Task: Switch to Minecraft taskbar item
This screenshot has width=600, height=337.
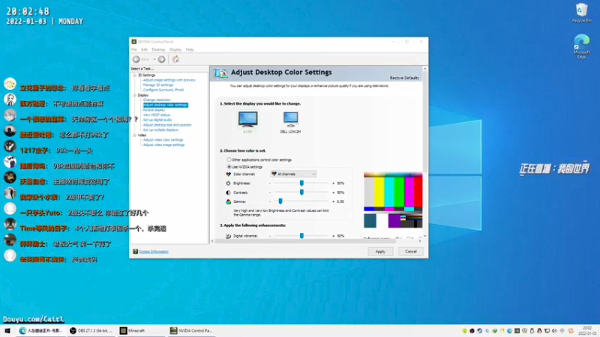Action: tap(142, 330)
